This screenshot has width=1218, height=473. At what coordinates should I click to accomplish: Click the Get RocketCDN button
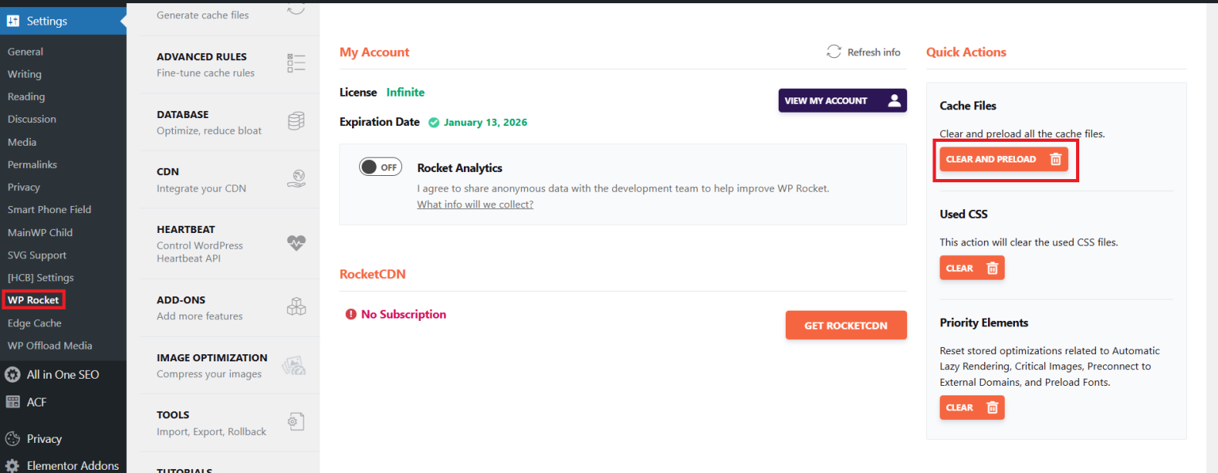(845, 326)
